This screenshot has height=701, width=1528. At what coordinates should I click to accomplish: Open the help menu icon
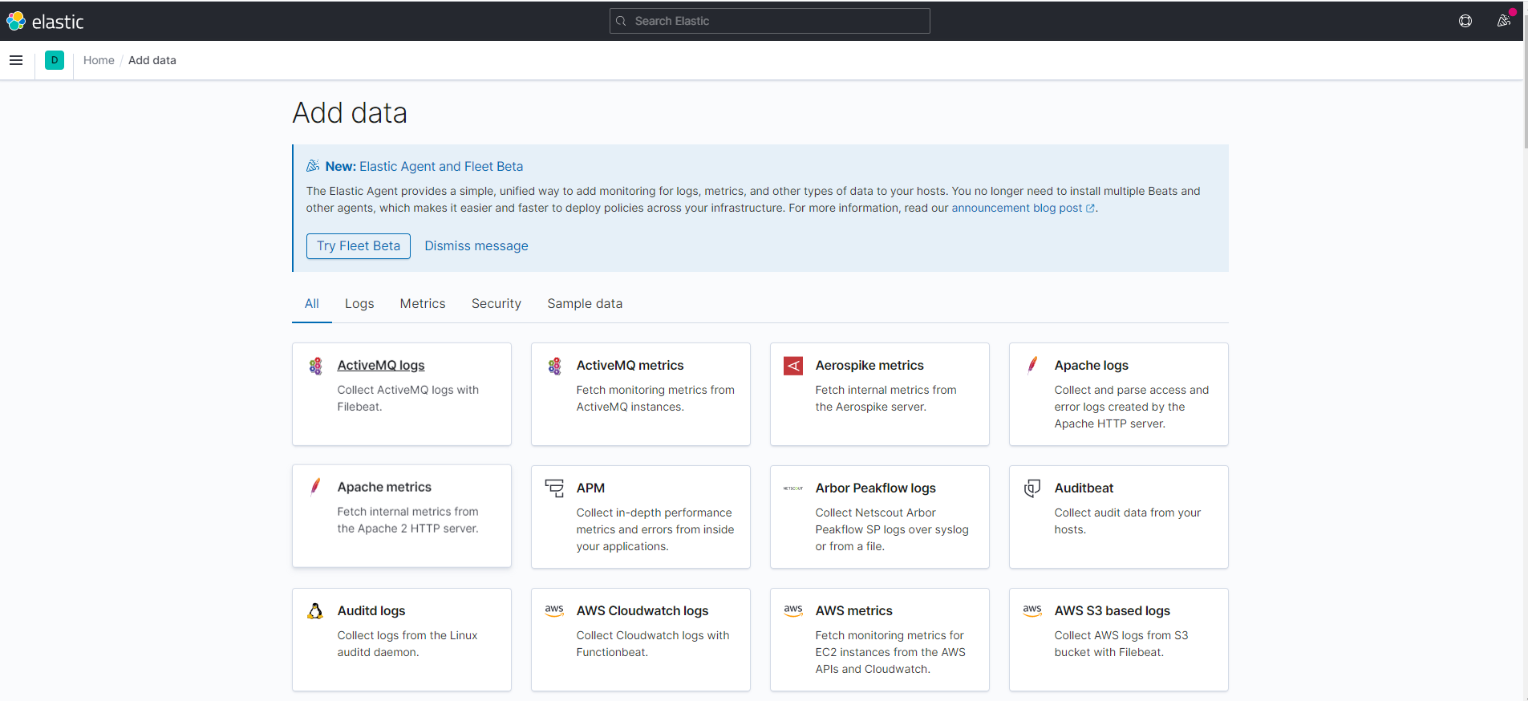pyautogui.click(x=1465, y=21)
